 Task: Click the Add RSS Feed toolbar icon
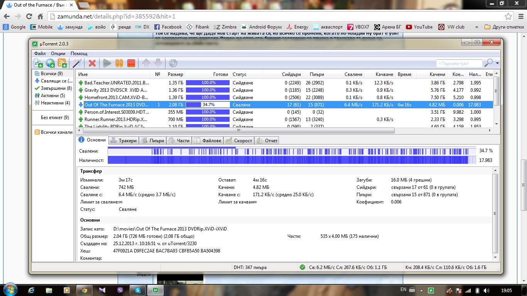point(62,63)
